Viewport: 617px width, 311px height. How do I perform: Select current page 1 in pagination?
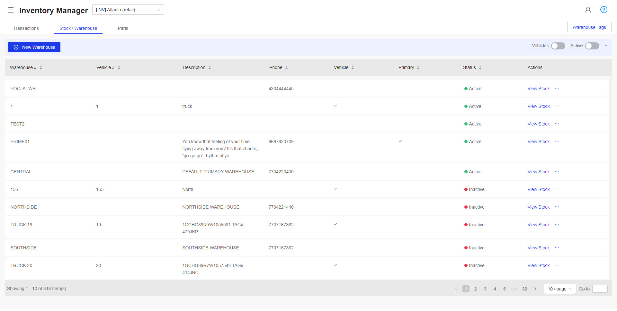click(x=466, y=289)
